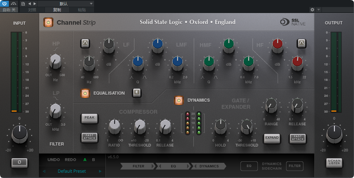Click the host sidechain meter icon

coord(13,4)
